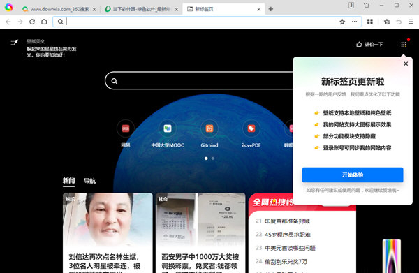Open the extensions grid icon in toolbar
419x273 pixels.
[370, 22]
